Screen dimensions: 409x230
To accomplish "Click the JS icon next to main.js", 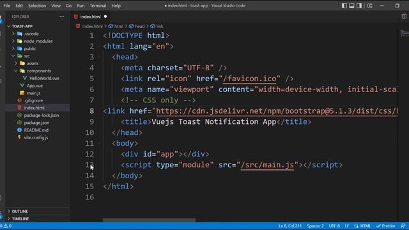I will coord(22,93).
